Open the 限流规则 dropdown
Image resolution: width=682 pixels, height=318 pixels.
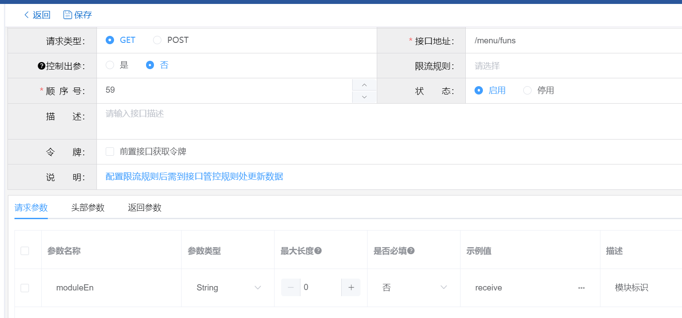click(574, 66)
